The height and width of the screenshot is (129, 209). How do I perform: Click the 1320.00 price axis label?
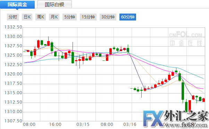(13, 74)
